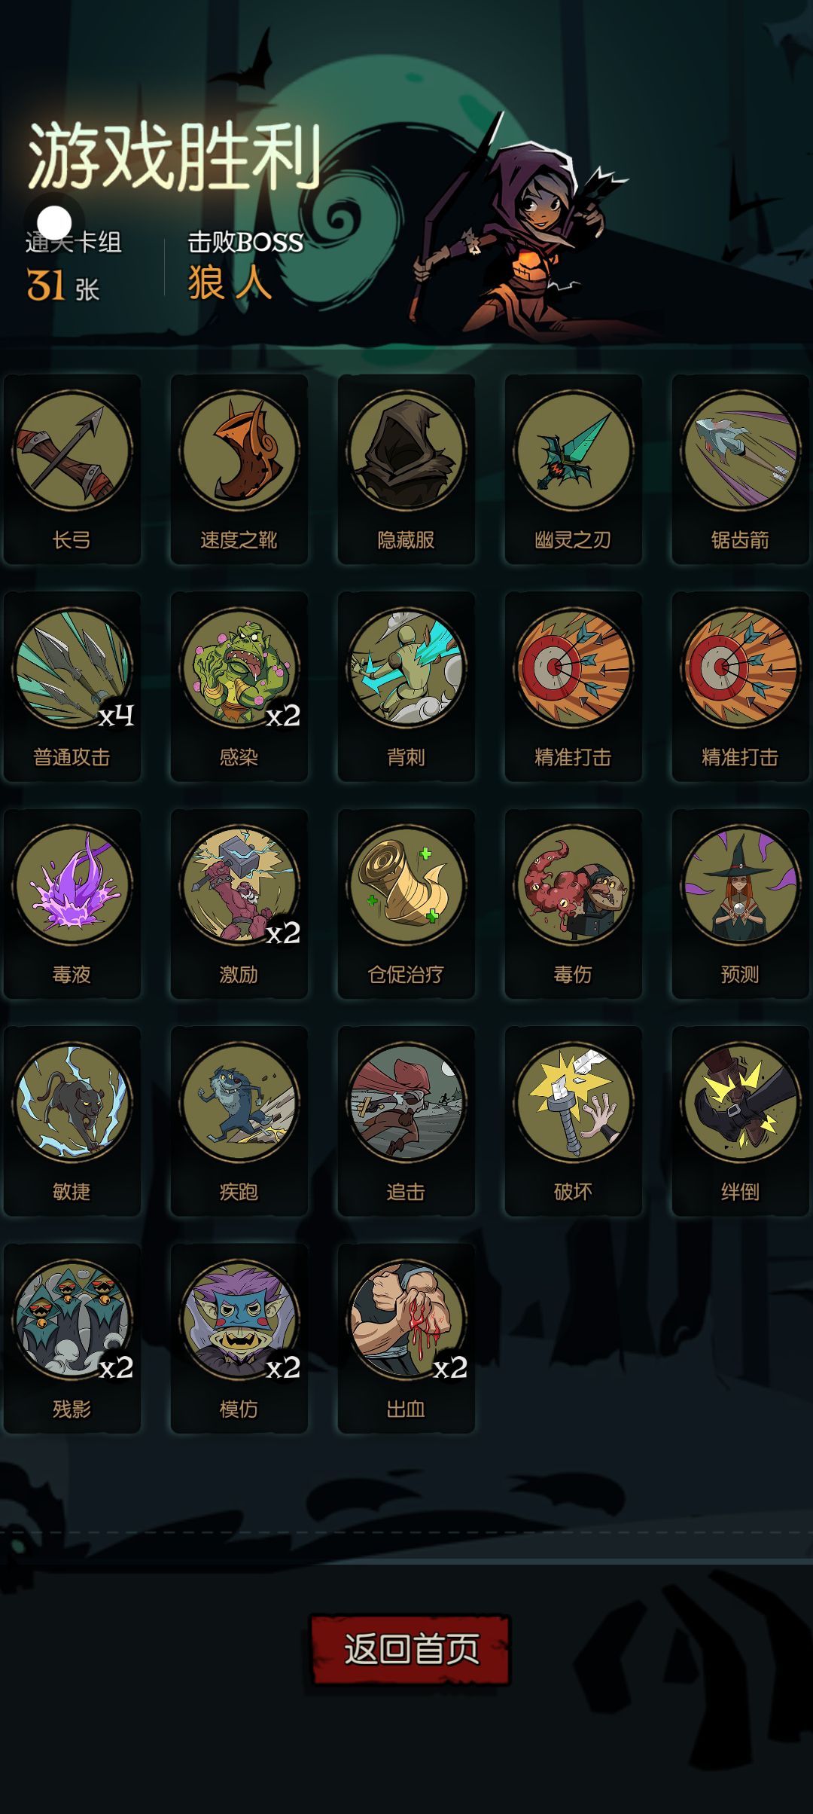Select the 模仿 blue goblin card
Image resolution: width=813 pixels, height=1814 pixels.
pyautogui.click(x=239, y=1318)
